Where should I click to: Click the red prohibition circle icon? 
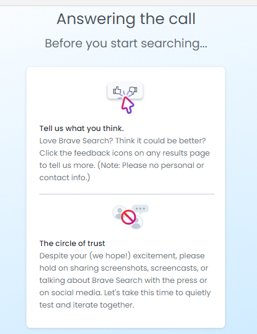[x=128, y=217]
